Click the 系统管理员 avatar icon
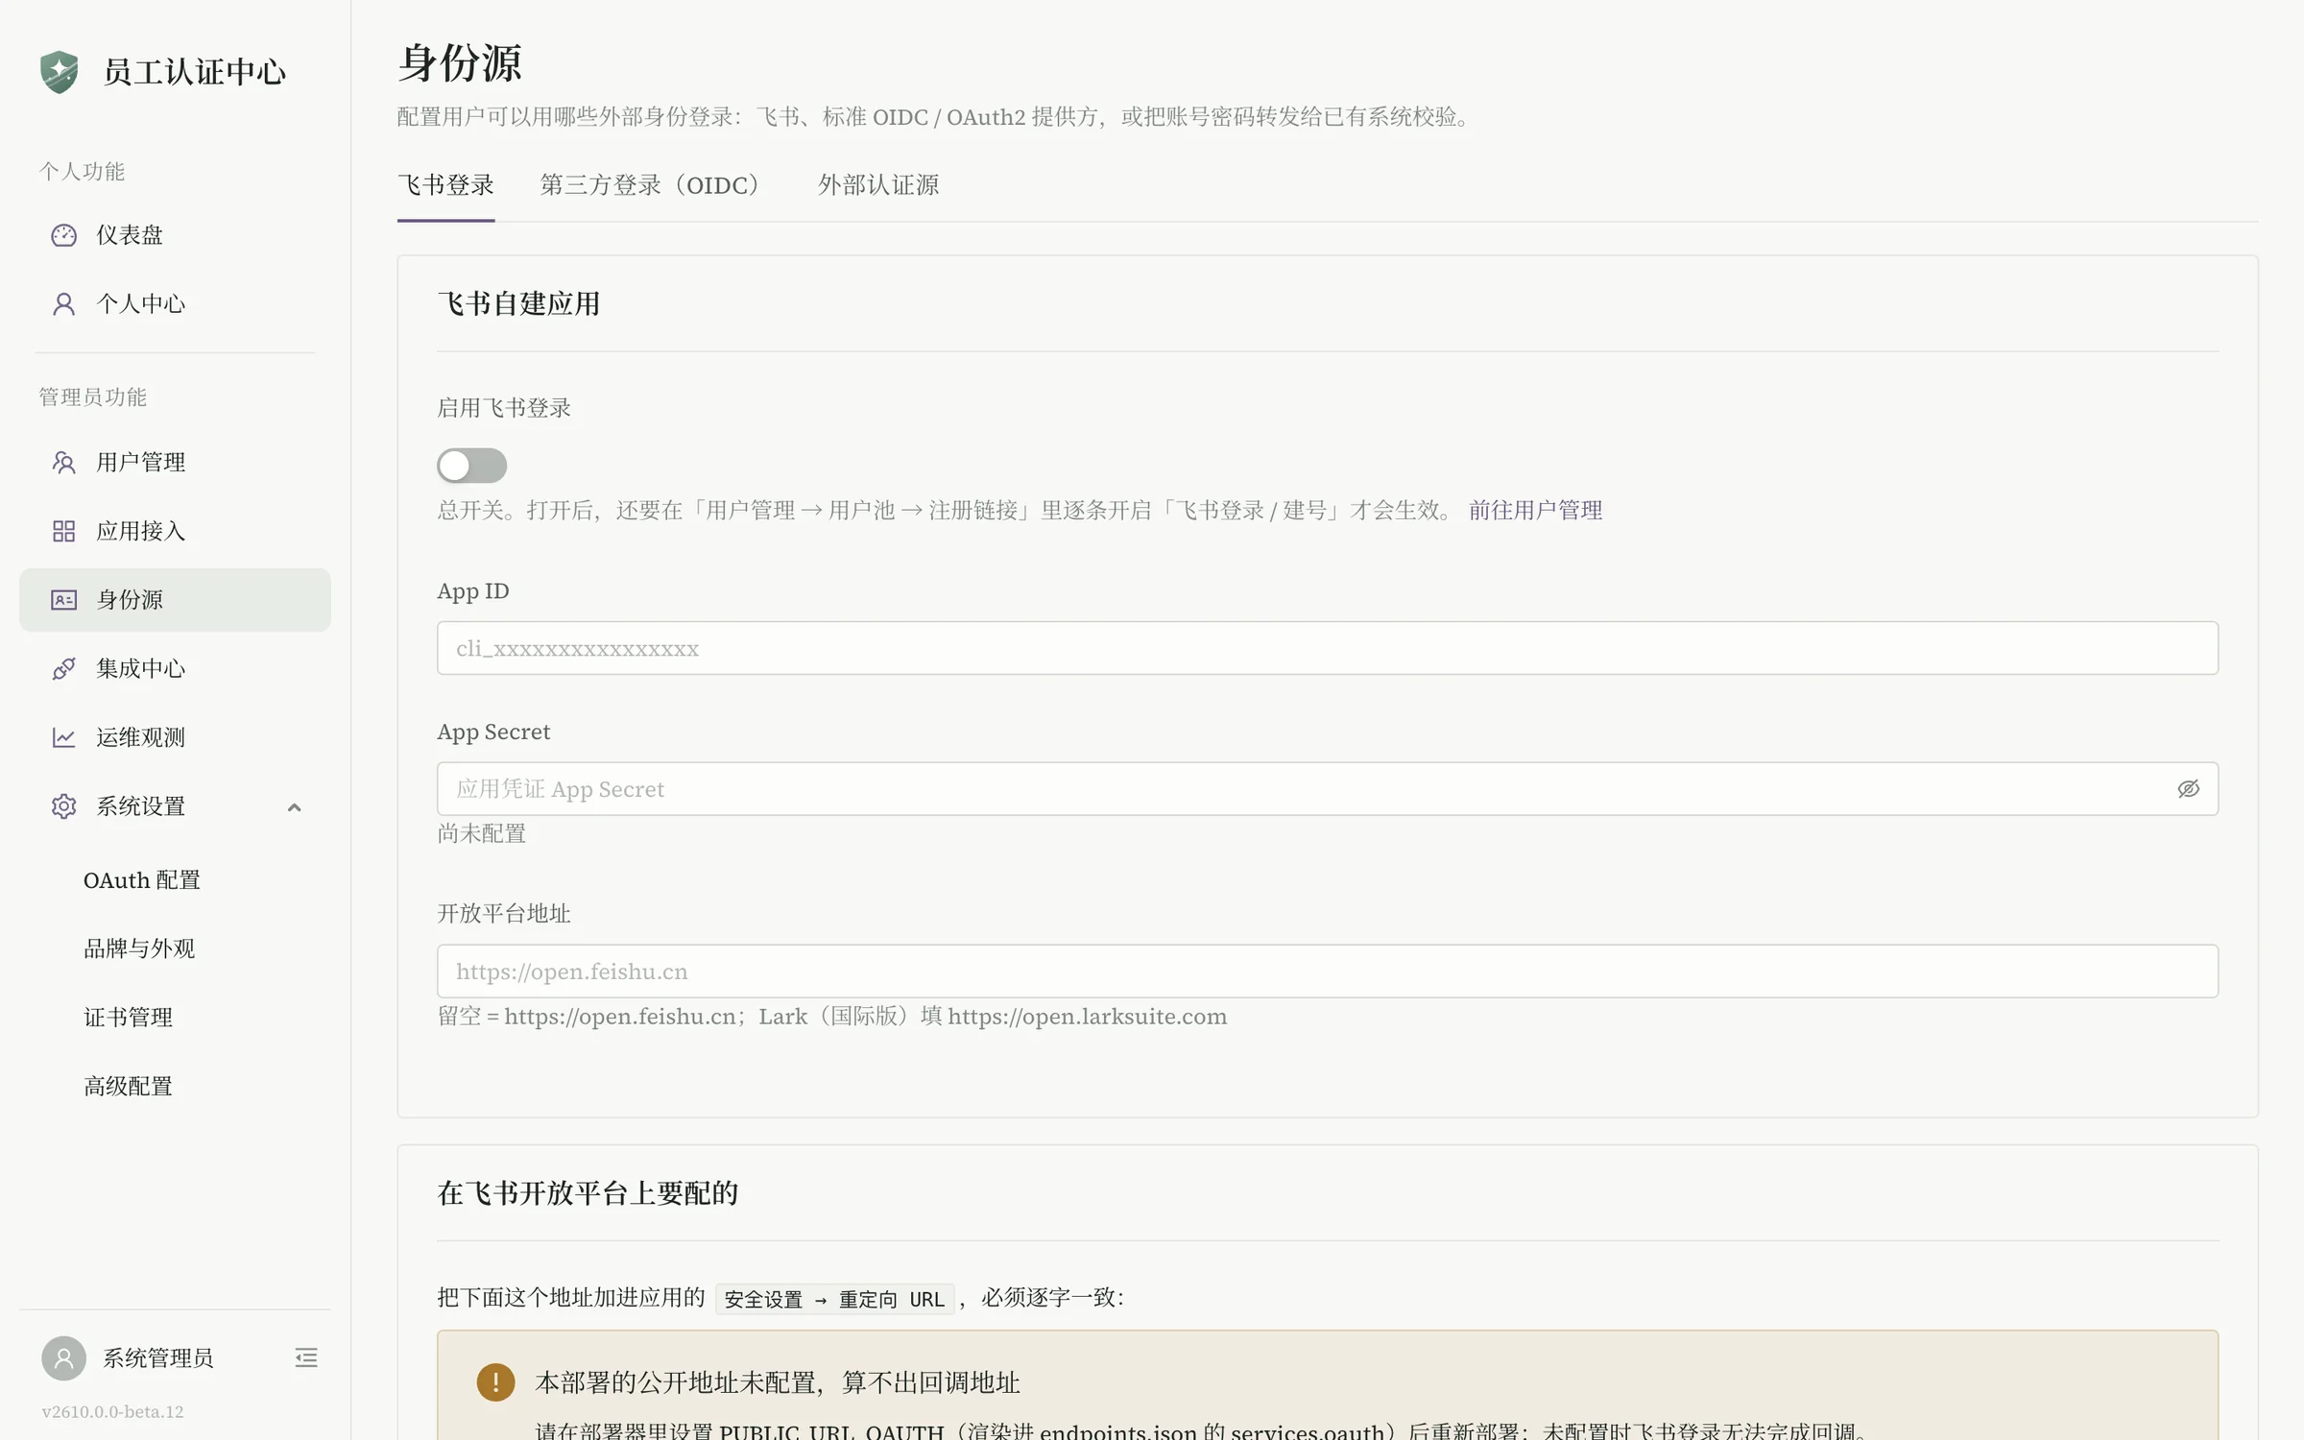Screen dimensions: 2304x1440 pyautogui.click(x=63, y=1358)
